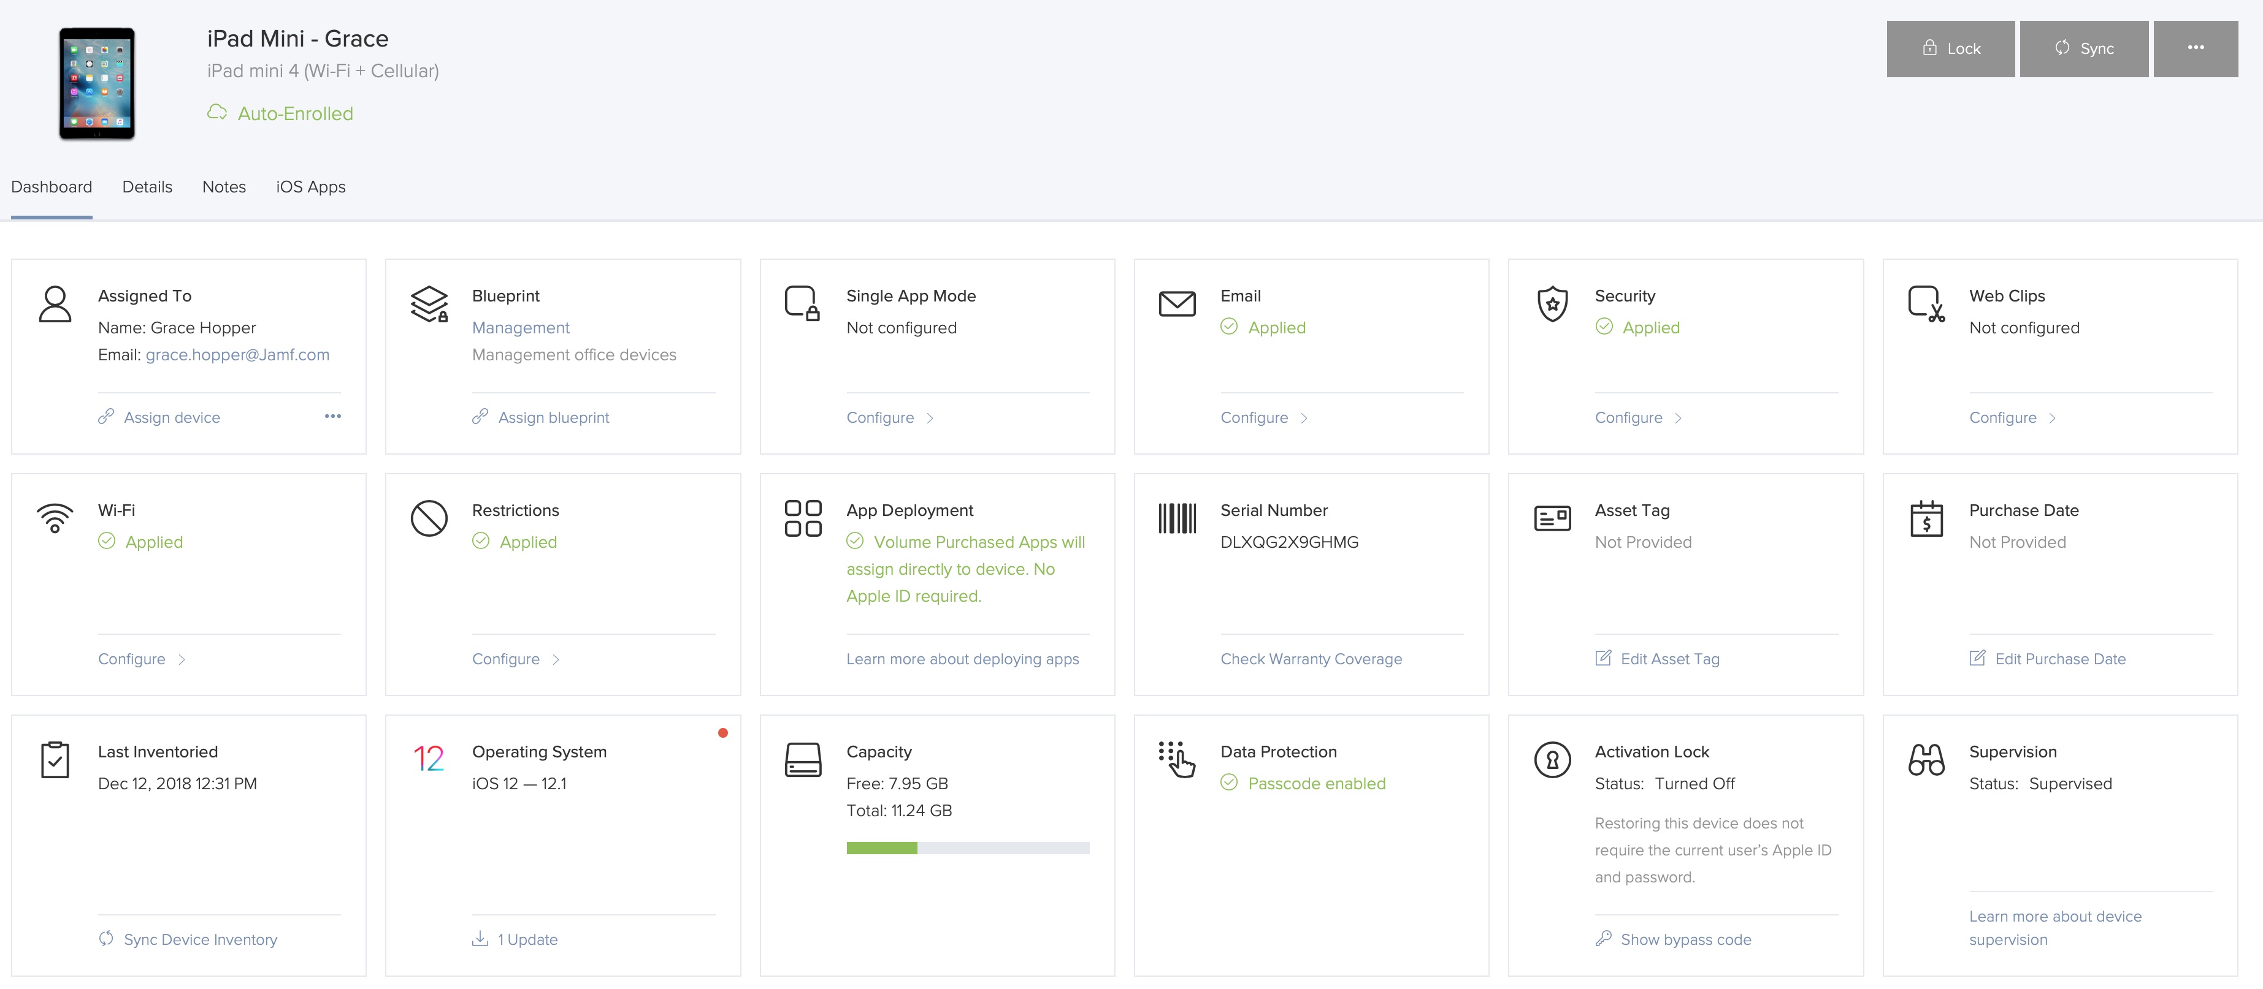
Task: Click the Assign blueprint link icon
Action: coord(480,417)
